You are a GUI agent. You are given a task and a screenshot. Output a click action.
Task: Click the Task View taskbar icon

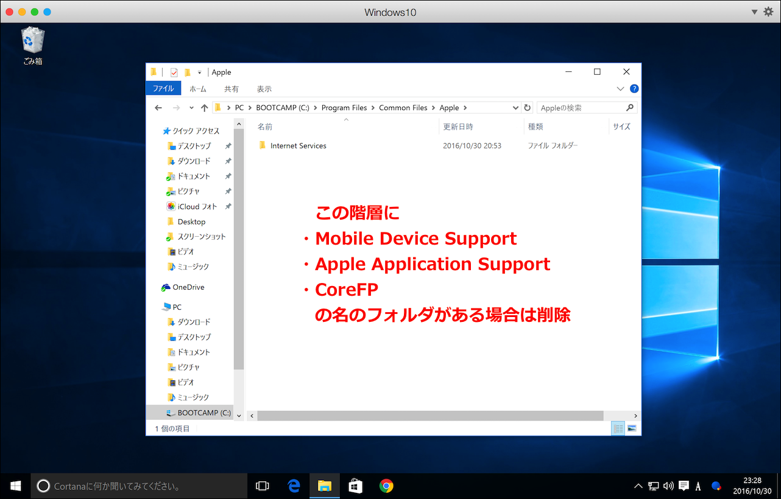263,486
